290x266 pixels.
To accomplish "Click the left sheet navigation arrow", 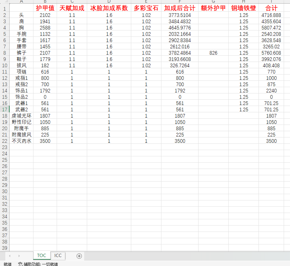I will click(x=9, y=256).
